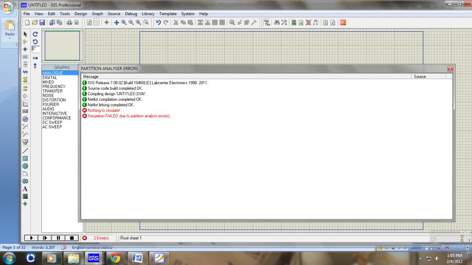Open Google Chrome from the taskbar
The image size is (472, 265).
(x=115, y=258)
